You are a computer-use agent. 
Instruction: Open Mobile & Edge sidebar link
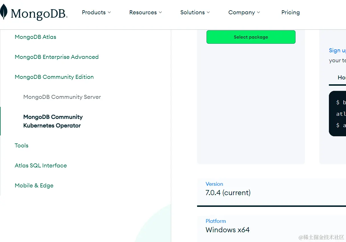(x=34, y=185)
